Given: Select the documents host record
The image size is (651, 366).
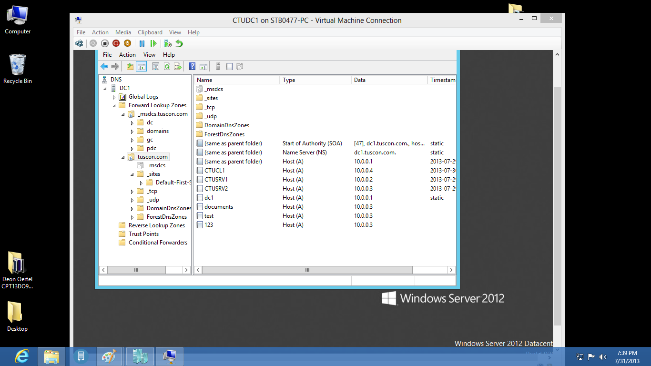Looking at the screenshot, I should [219, 207].
